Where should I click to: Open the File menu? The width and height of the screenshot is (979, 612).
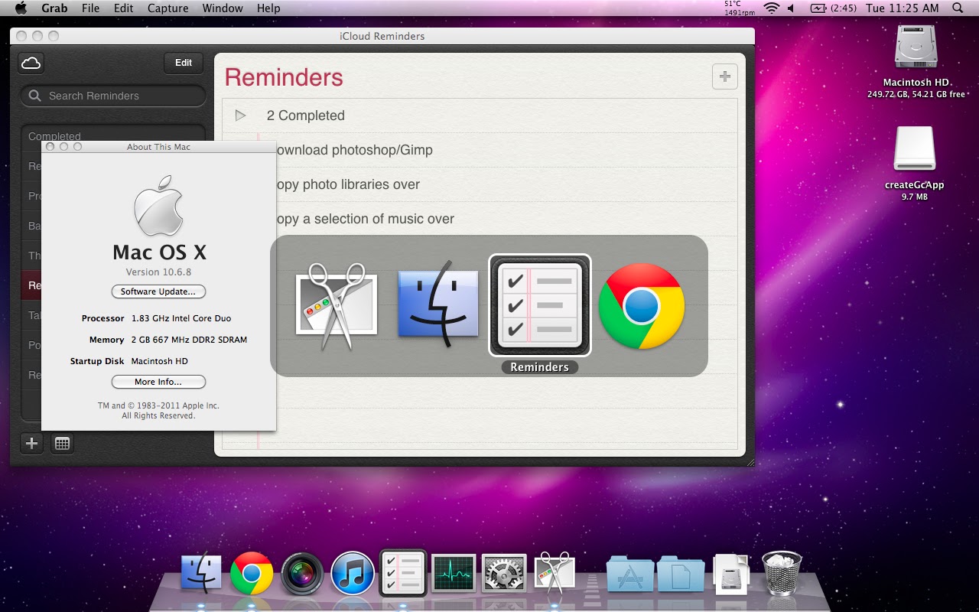[90, 8]
